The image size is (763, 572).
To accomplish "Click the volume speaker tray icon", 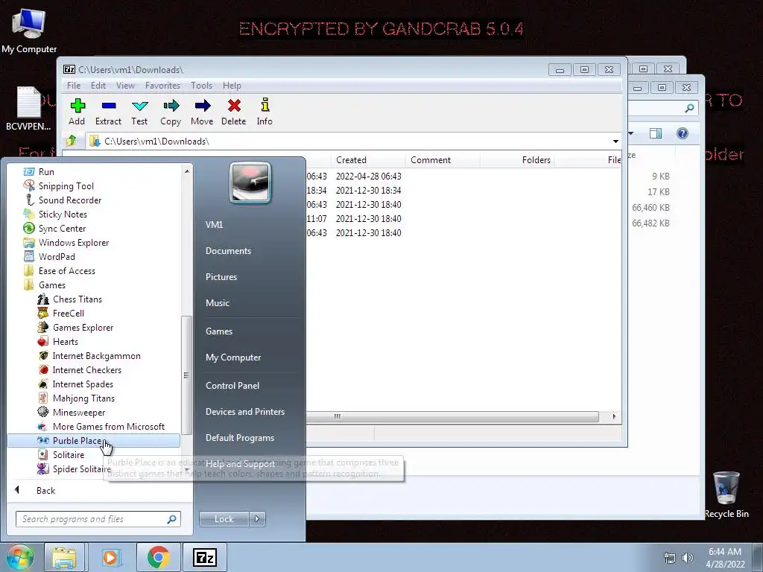I will (688, 558).
